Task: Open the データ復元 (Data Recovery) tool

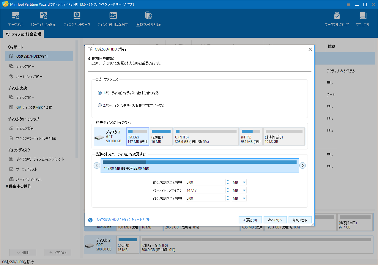Action: tap(15, 18)
